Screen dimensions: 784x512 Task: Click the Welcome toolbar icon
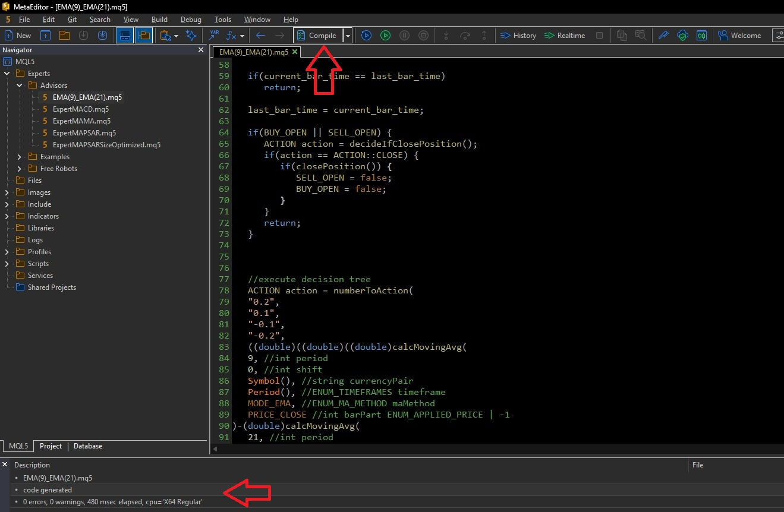(739, 36)
